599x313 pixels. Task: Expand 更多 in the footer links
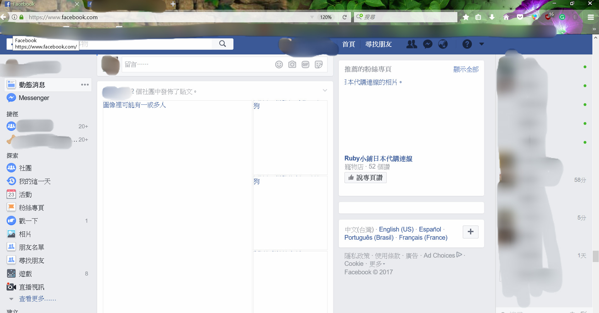pos(377,264)
